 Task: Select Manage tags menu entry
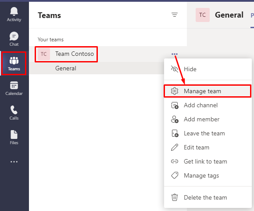(x=208, y=175)
